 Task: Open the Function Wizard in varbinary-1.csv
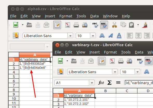(x=101, y=83)
